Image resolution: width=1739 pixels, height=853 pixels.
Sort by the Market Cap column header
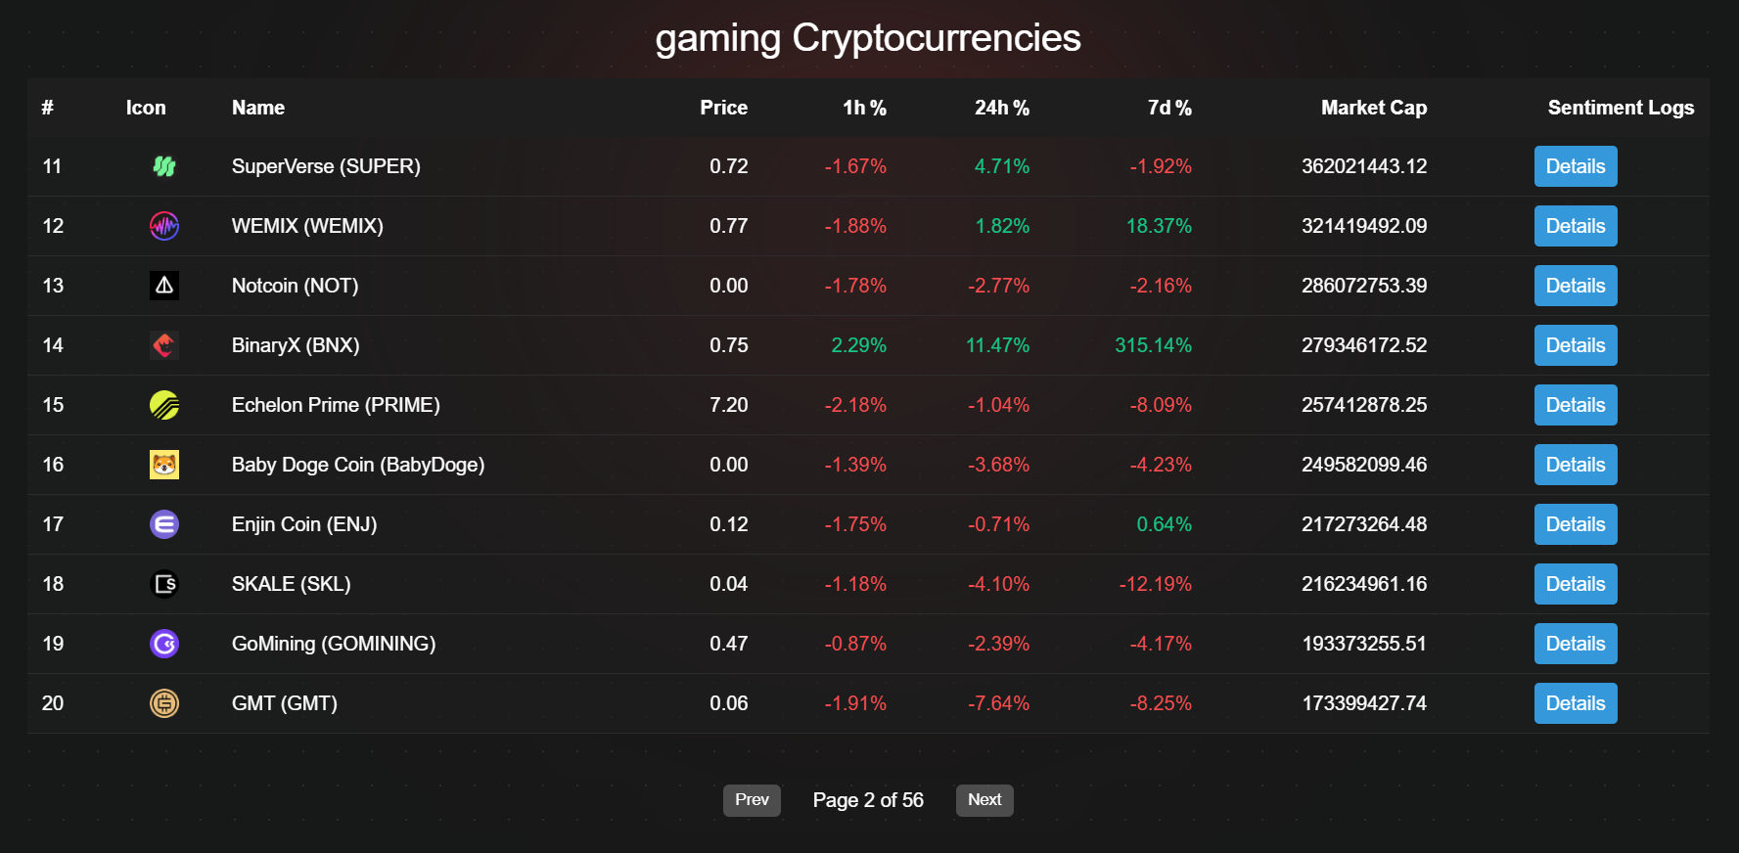tap(1374, 108)
